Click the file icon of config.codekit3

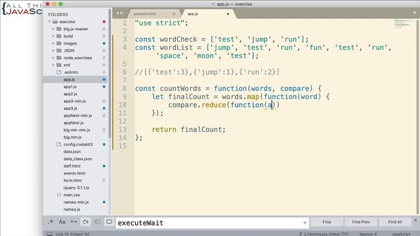pyautogui.click(x=59, y=144)
